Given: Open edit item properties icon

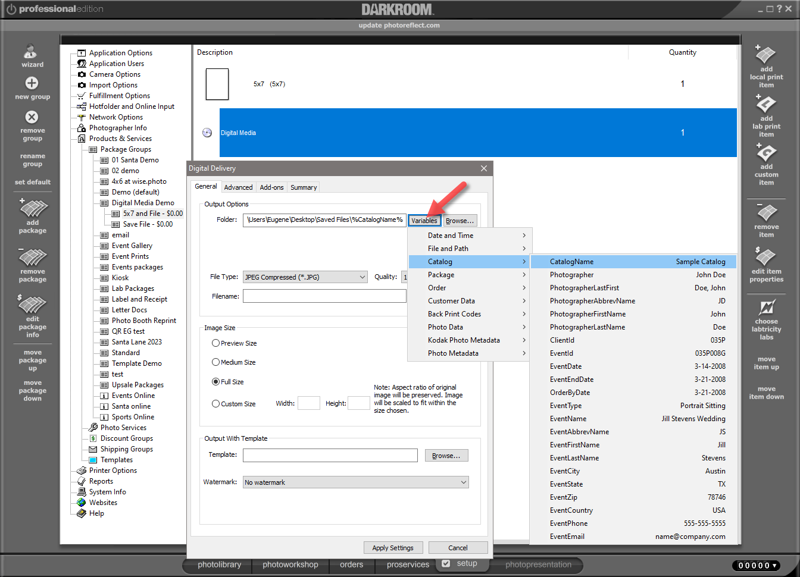Looking at the screenshot, I should pos(765,256).
